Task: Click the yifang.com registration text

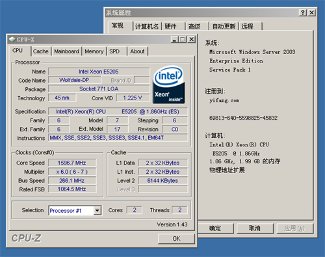Action: [x=224, y=100]
